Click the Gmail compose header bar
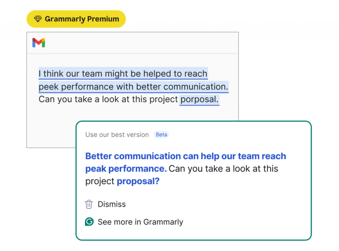 (132, 43)
